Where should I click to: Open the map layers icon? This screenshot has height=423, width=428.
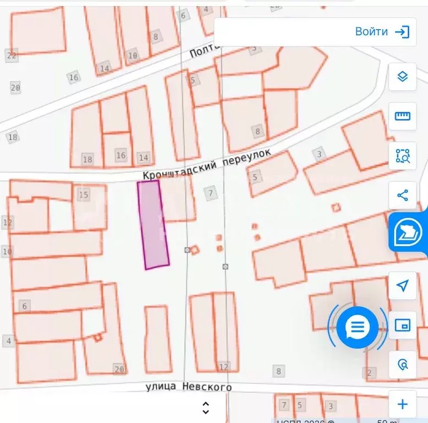[x=402, y=77]
